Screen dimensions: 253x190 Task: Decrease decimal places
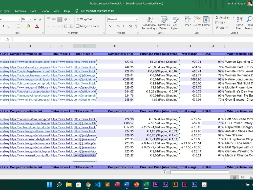[136, 26]
